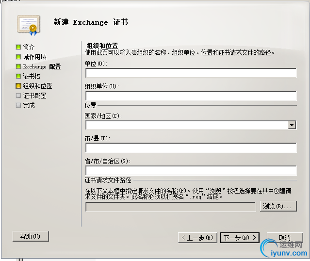This screenshot has height=261, width=310.
Task: Focus the 市/县(T) text field
Action: (191, 147)
